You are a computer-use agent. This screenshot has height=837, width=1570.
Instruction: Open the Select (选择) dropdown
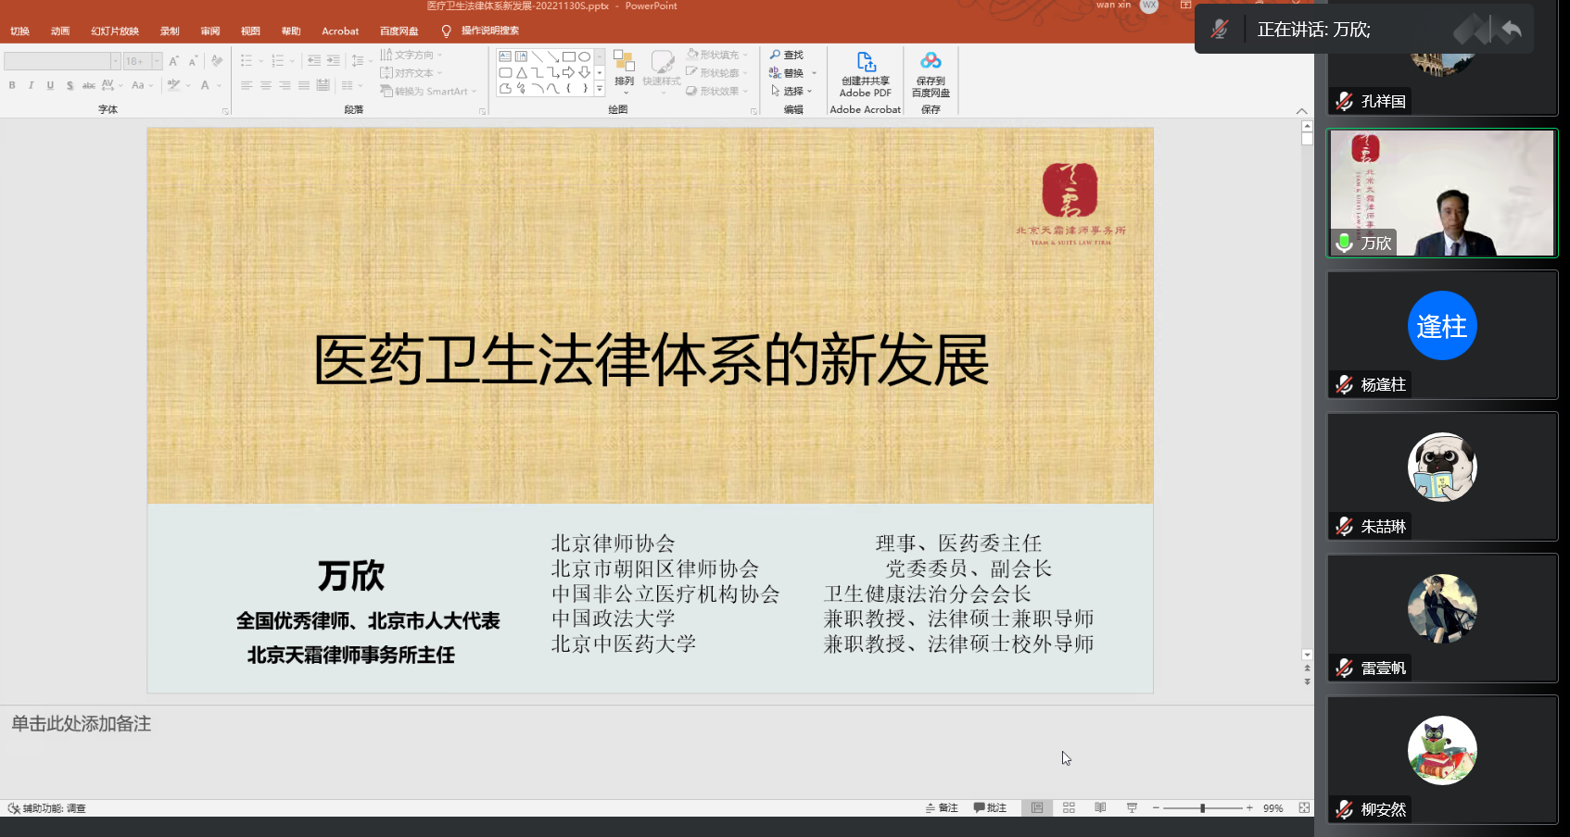tap(792, 92)
